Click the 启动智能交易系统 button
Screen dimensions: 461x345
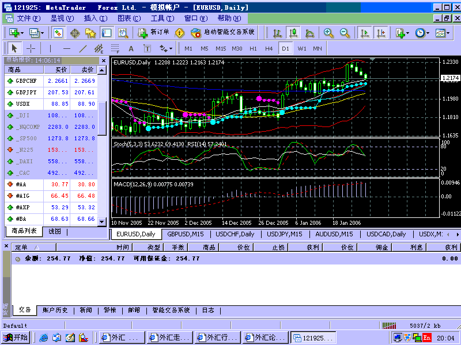[x=223, y=32]
